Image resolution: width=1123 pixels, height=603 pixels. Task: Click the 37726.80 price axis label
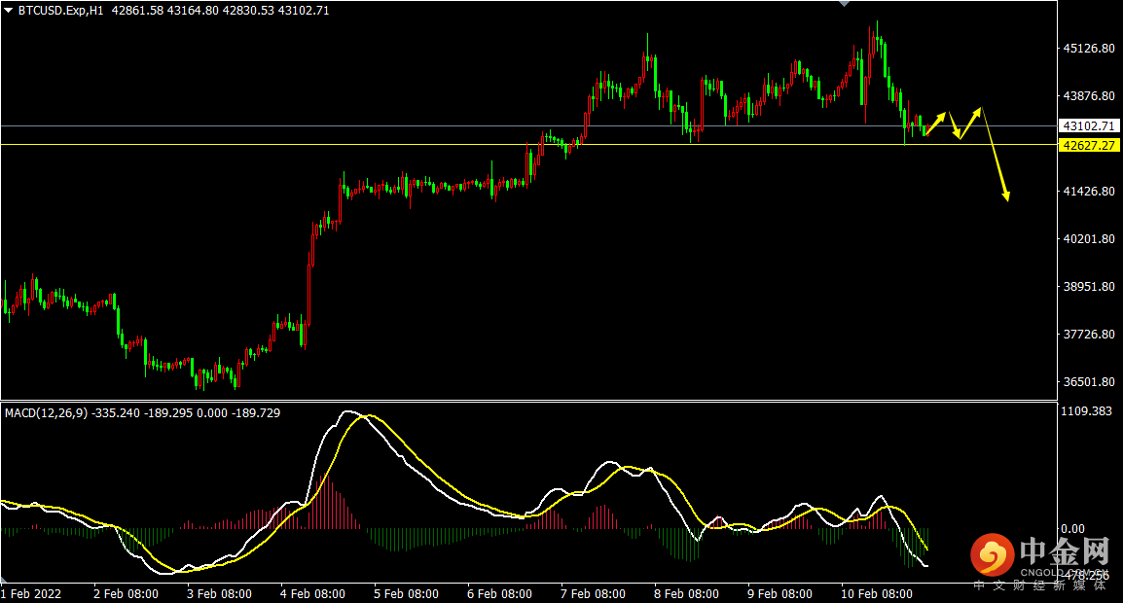point(1089,335)
